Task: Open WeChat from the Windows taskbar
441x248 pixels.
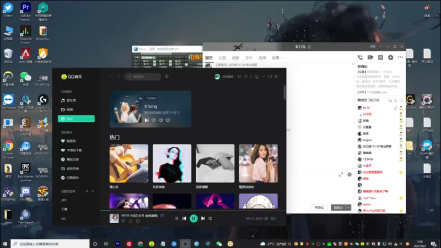Action: 219,244
